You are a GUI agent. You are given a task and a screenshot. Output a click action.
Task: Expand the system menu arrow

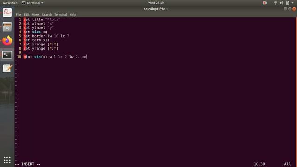click(293, 3)
